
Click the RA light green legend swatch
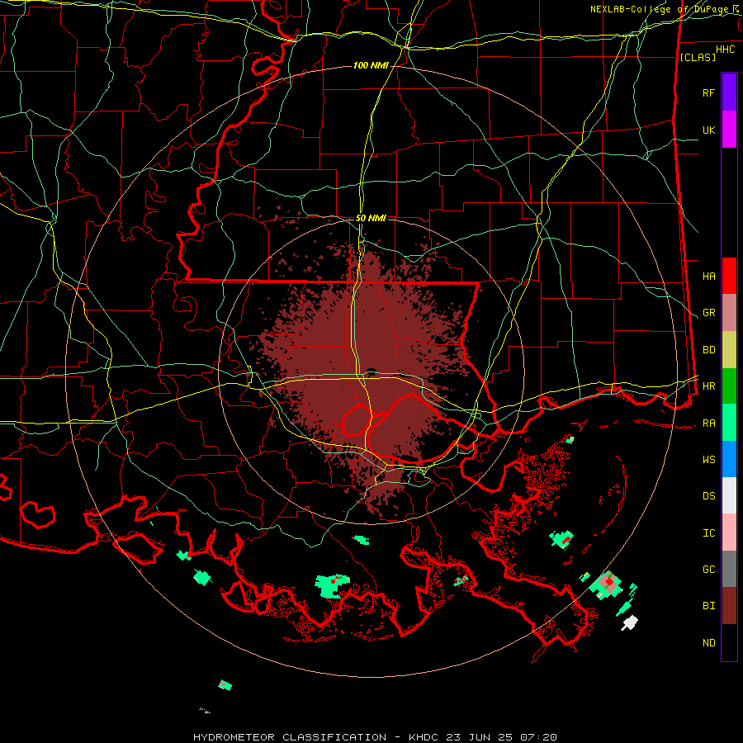tap(729, 423)
